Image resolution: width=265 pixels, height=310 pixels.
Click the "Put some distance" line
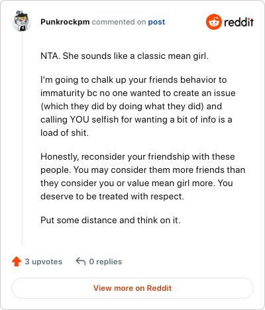pyautogui.click(x=111, y=221)
